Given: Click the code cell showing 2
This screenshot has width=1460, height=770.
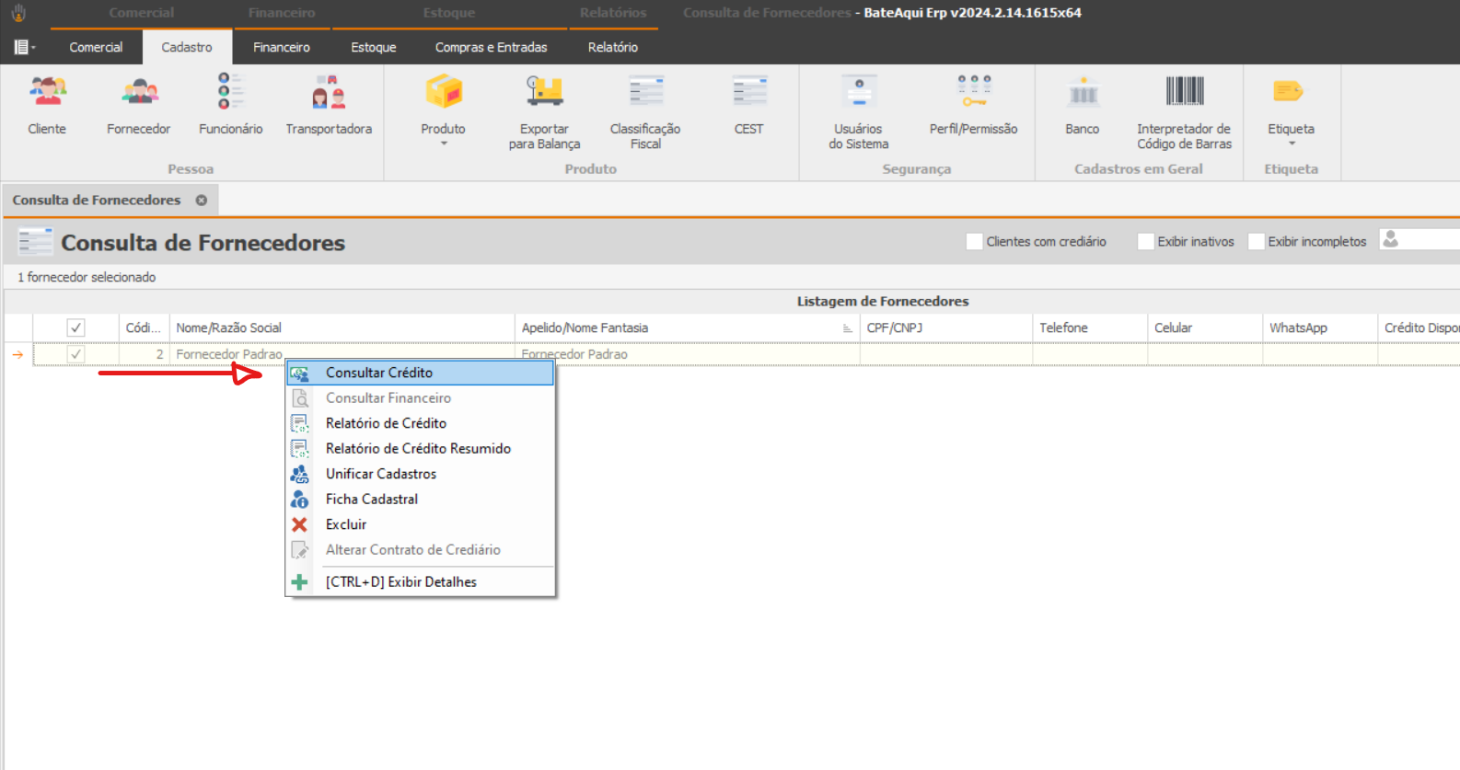Looking at the screenshot, I should pyautogui.click(x=145, y=354).
